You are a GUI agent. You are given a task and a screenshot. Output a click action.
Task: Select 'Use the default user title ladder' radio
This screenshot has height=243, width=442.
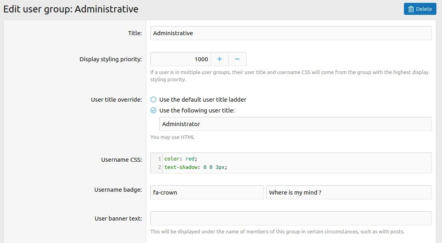(x=153, y=100)
